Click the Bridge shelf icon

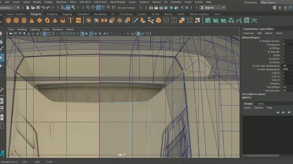point(151,20)
